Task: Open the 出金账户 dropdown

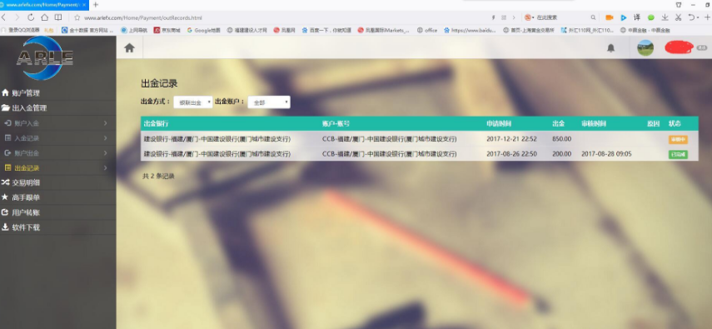Action: 269,102
